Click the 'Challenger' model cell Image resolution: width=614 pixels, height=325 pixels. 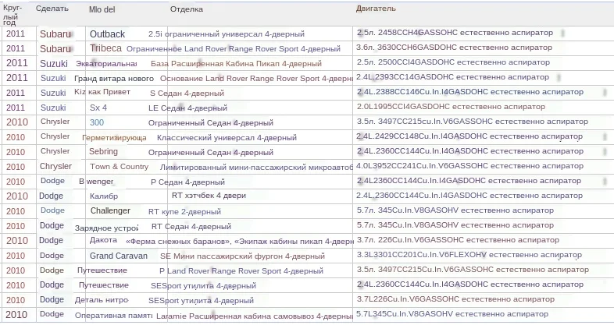110,211
